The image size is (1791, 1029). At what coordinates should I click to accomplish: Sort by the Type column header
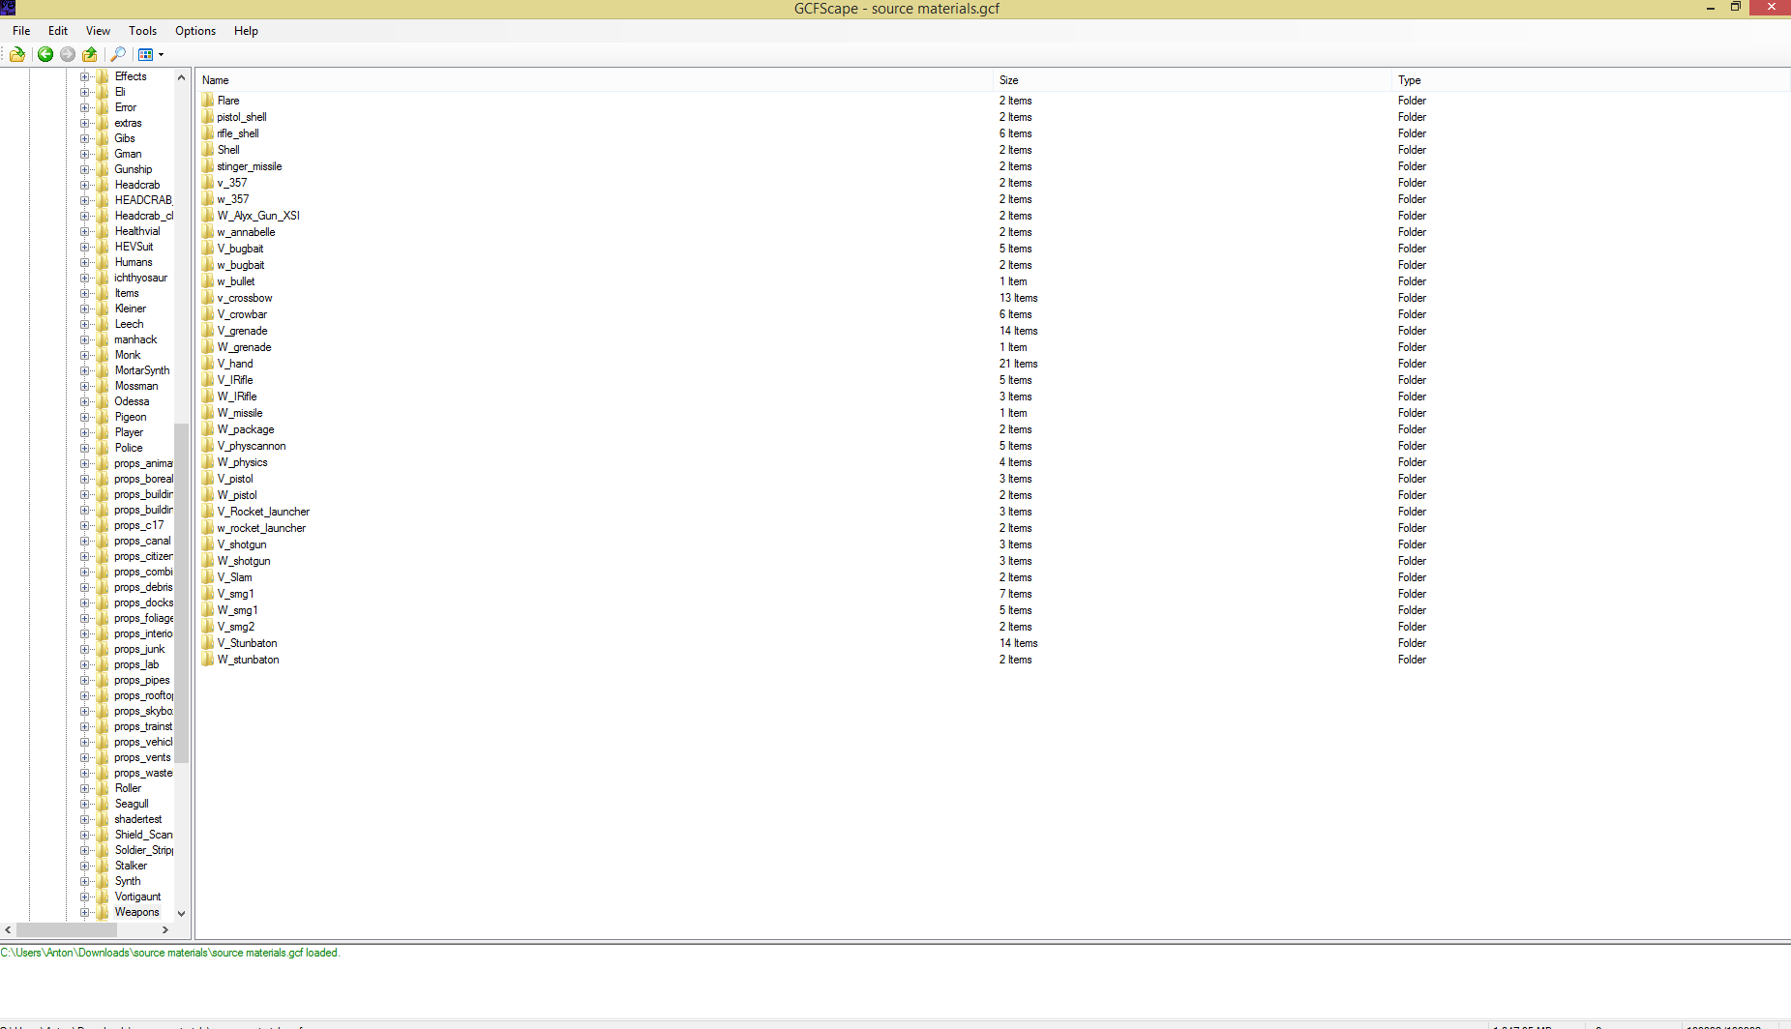1592,80
